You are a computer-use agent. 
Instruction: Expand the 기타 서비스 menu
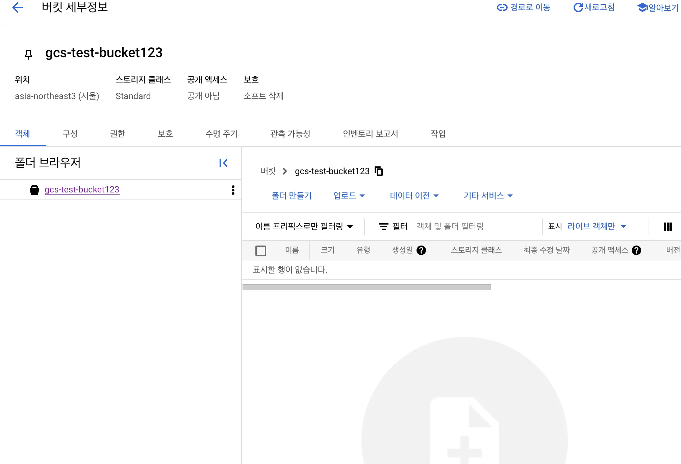pos(488,195)
